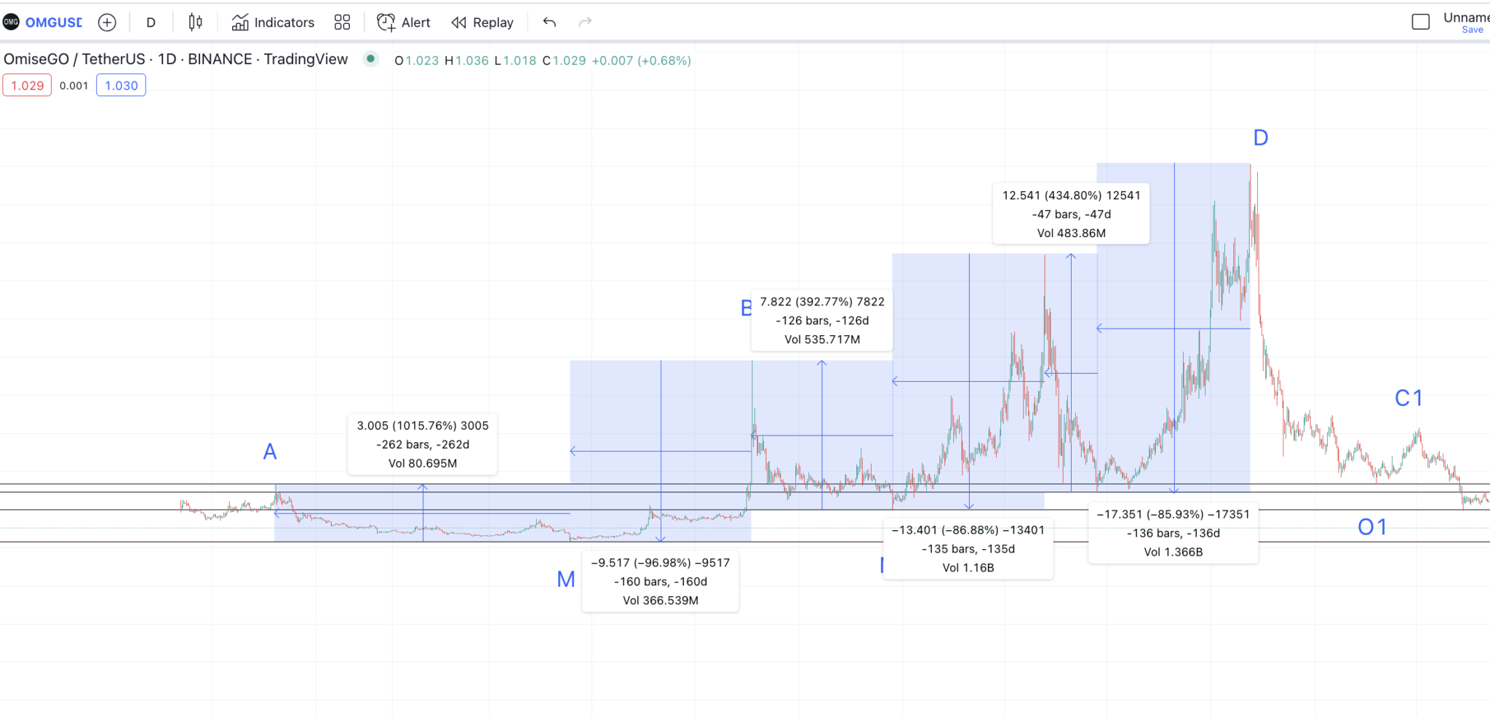
Task: Open symbol search via OMGUSD ticker
Action: point(53,23)
